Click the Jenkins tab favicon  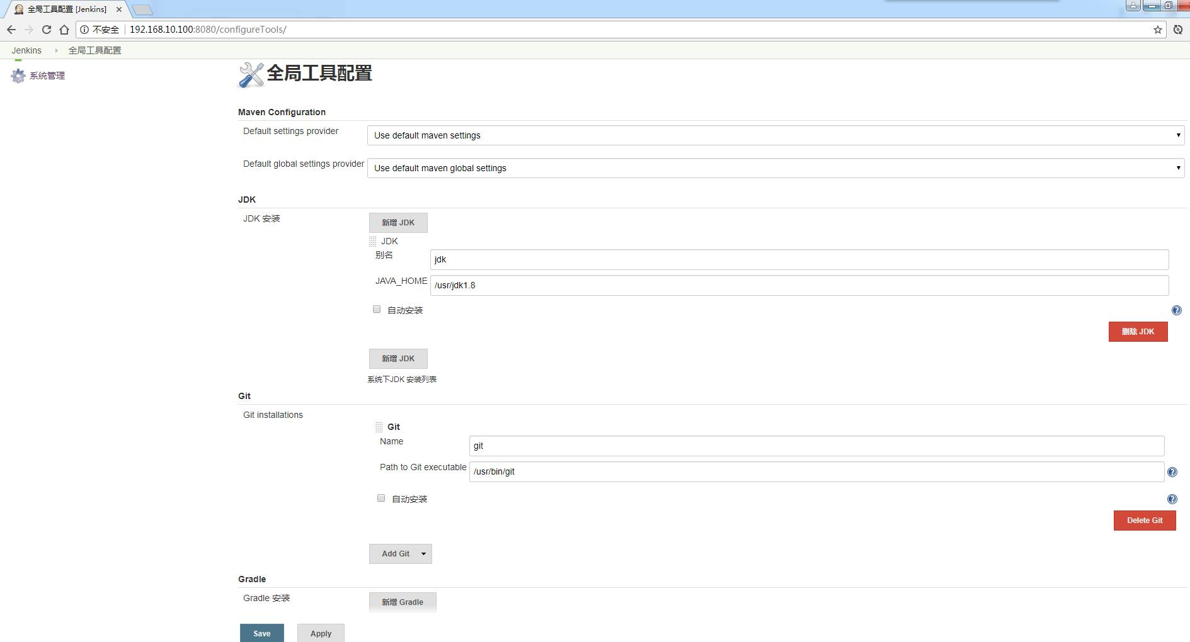click(x=19, y=9)
